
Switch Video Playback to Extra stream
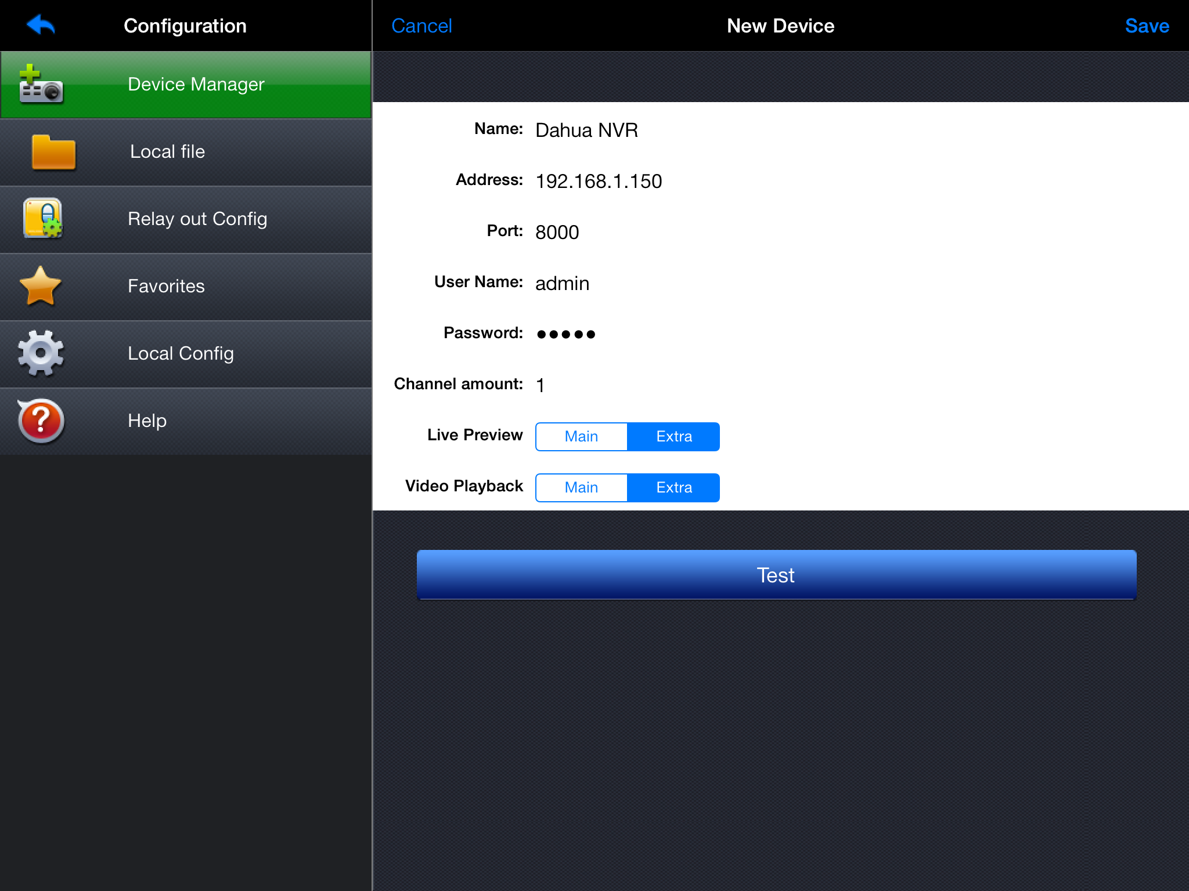[x=673, y=487]
